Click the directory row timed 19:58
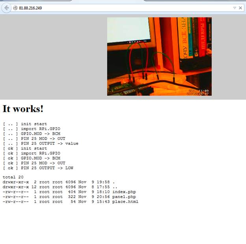The width and height of the screenshot is (246, 244). [59, 182]
